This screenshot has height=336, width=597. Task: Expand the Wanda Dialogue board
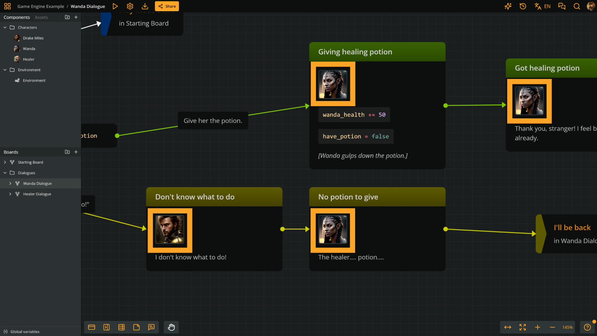[10, 184]
